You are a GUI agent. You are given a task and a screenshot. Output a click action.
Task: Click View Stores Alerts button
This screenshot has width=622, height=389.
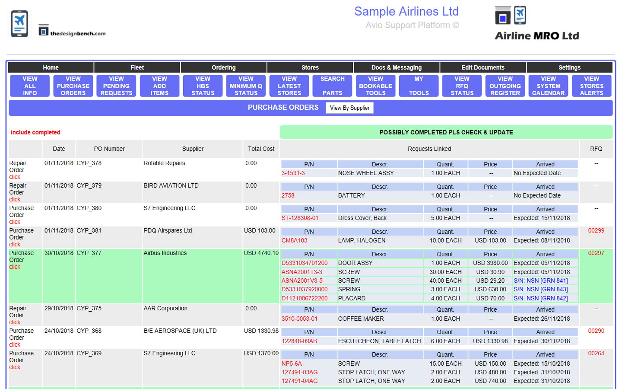tap(591, 86)
